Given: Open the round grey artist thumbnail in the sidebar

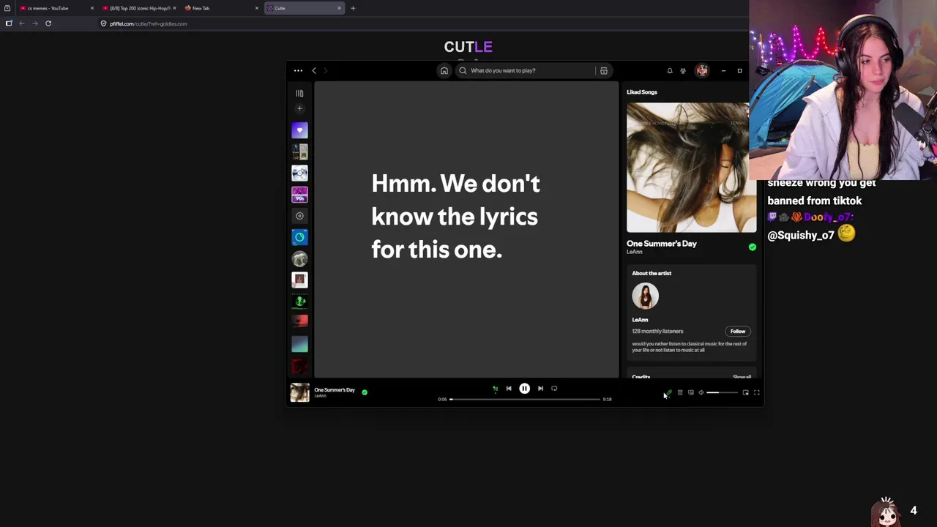Looking at the screenshot, I should (x=299, y=258).
